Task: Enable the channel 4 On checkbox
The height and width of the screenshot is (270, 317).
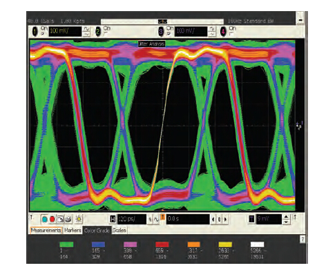Action: pos(231,34)
